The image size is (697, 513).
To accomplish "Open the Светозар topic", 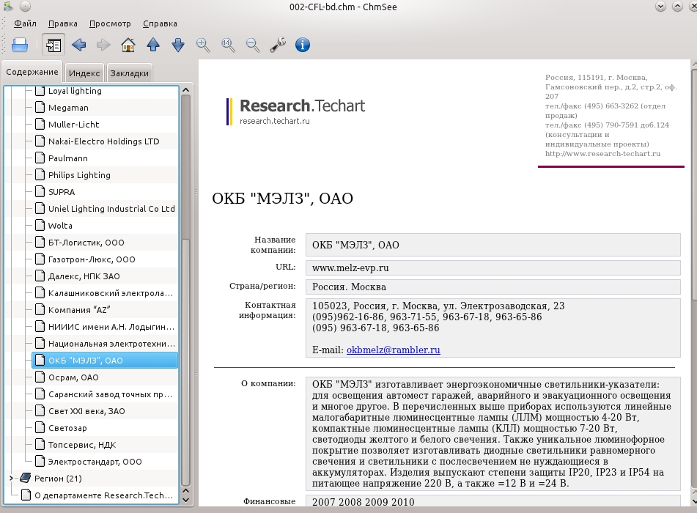I will (x=67, y=428).
